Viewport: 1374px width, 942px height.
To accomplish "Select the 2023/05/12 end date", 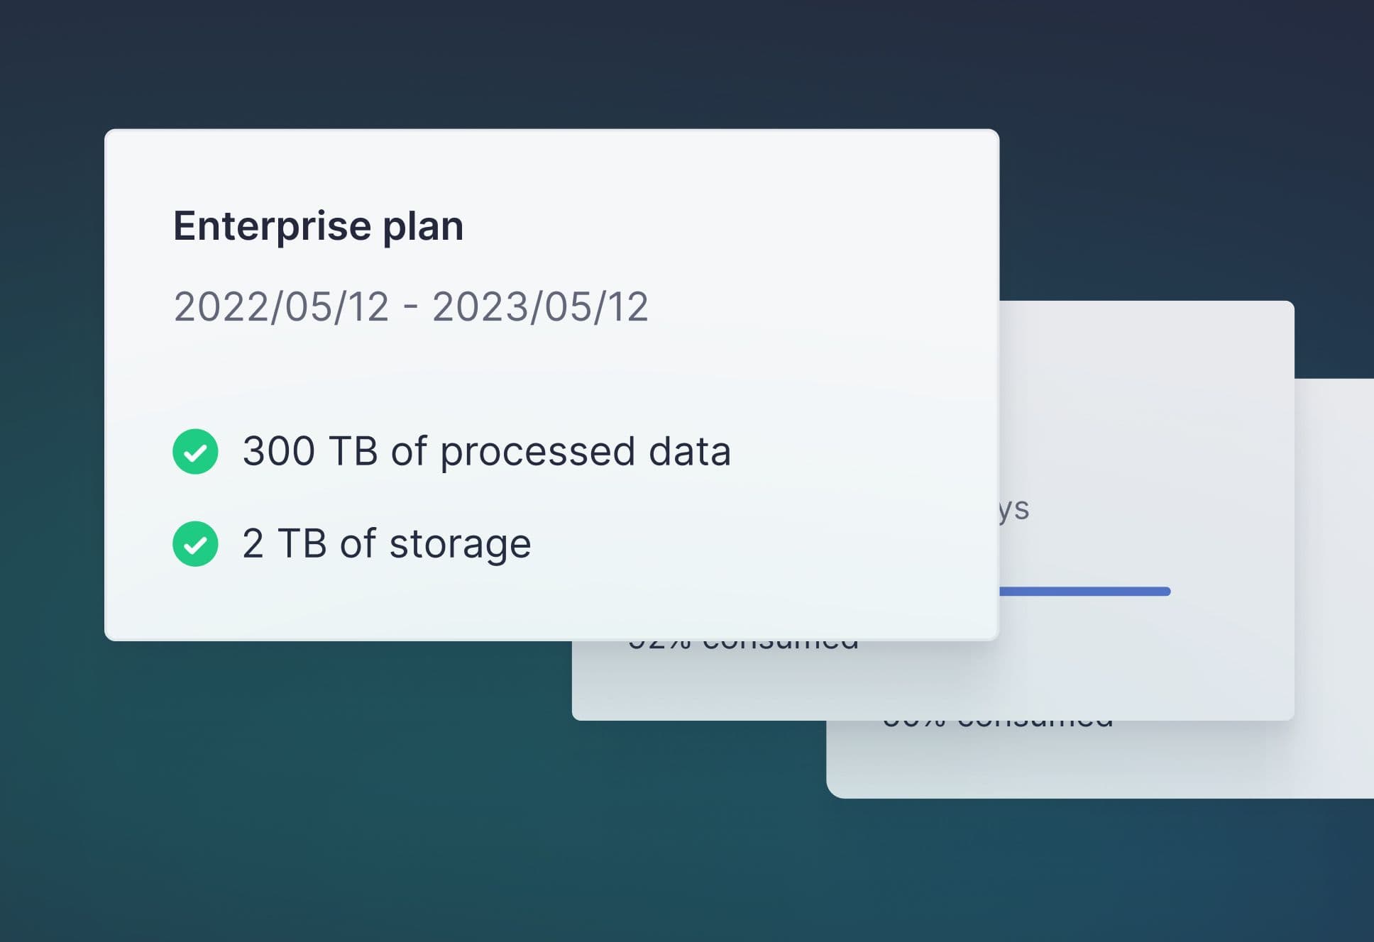I will point(540,307).
